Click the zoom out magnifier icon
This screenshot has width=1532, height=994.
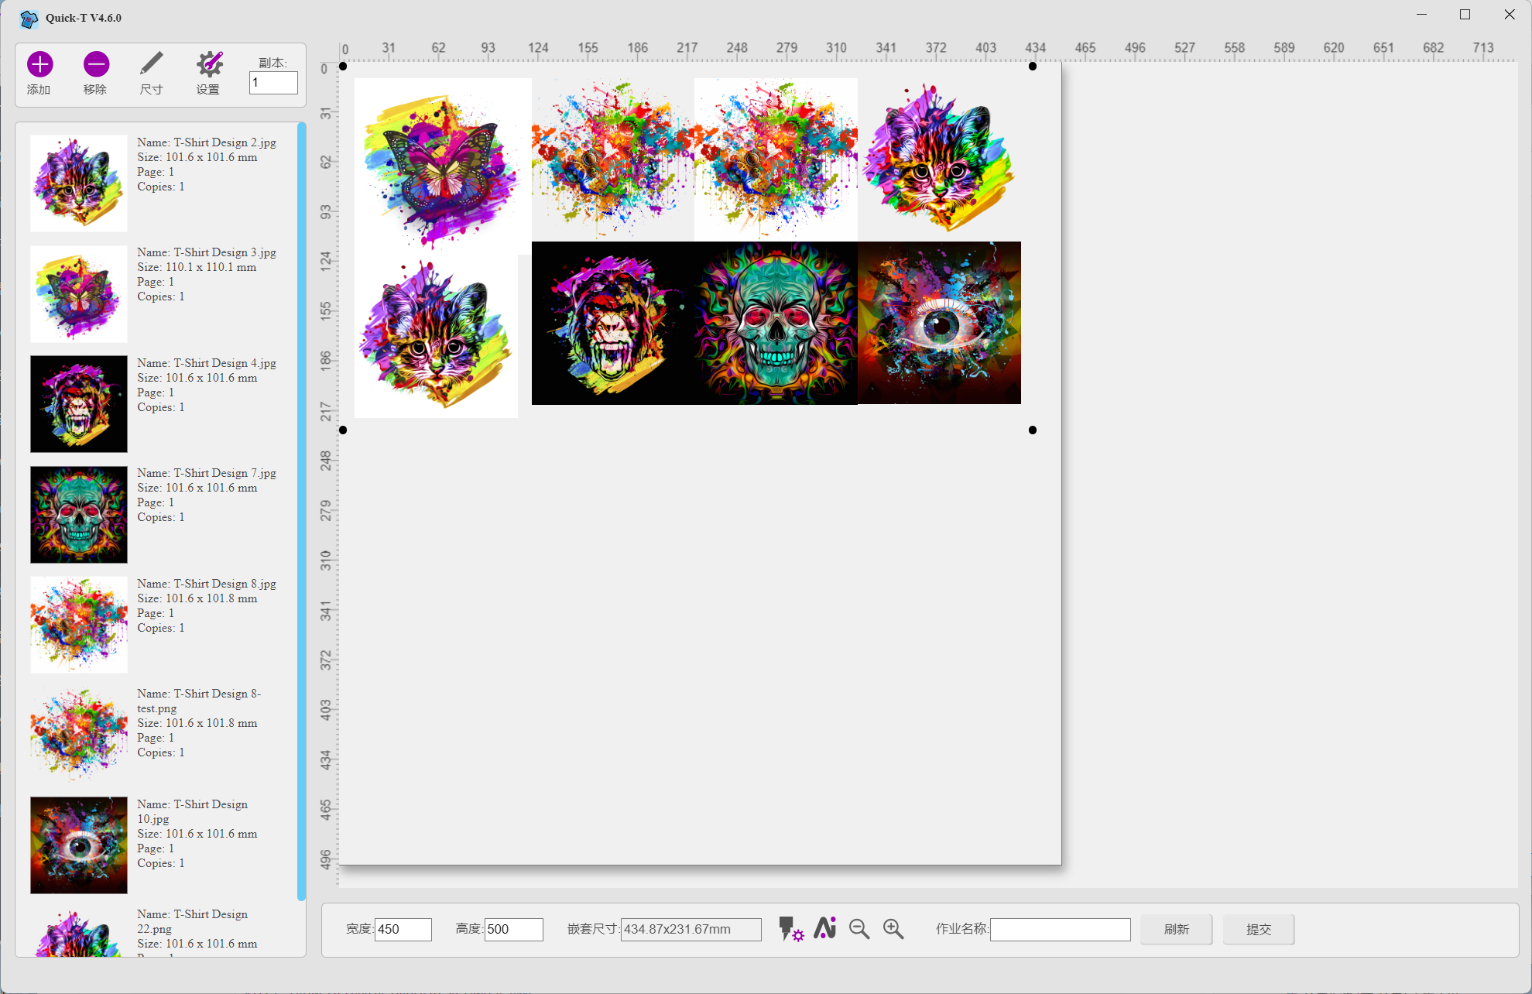tap(859, 929)
